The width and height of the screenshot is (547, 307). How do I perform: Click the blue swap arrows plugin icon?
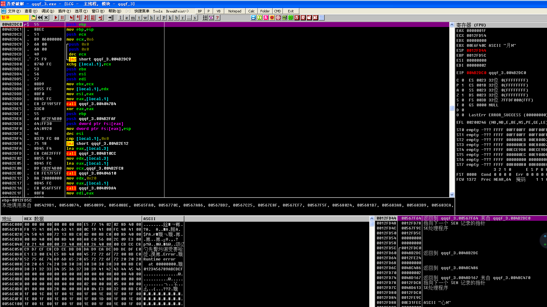click(253, 18)
